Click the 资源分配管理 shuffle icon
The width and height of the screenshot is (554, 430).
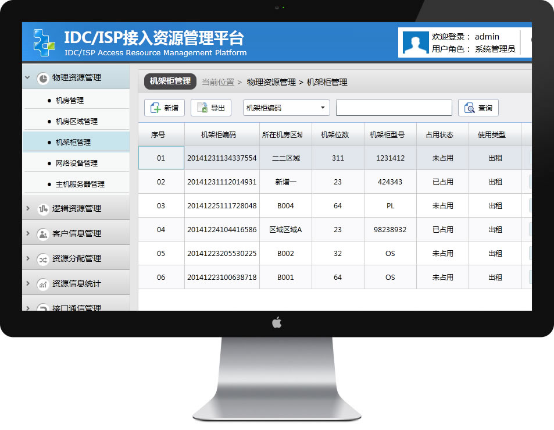[42, 259]
